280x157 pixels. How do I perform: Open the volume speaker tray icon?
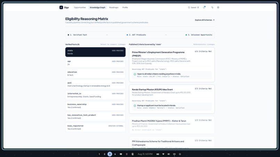pos(169,154)
